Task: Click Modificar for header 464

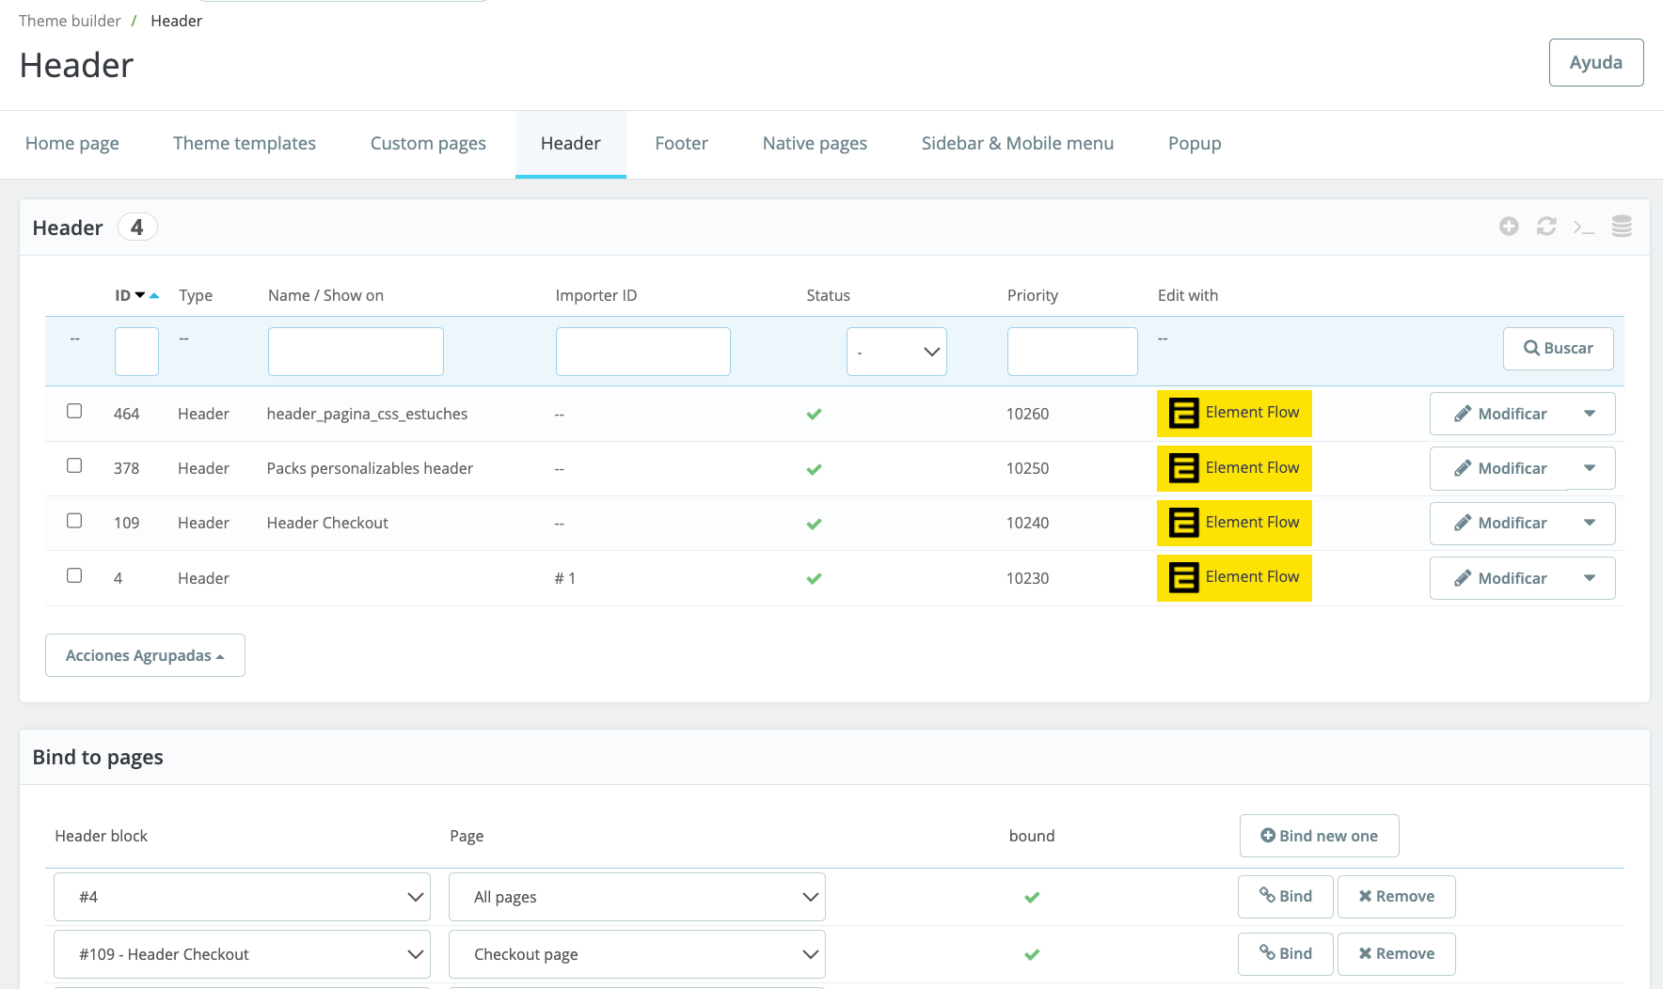Action: [x=1499, y=414]
